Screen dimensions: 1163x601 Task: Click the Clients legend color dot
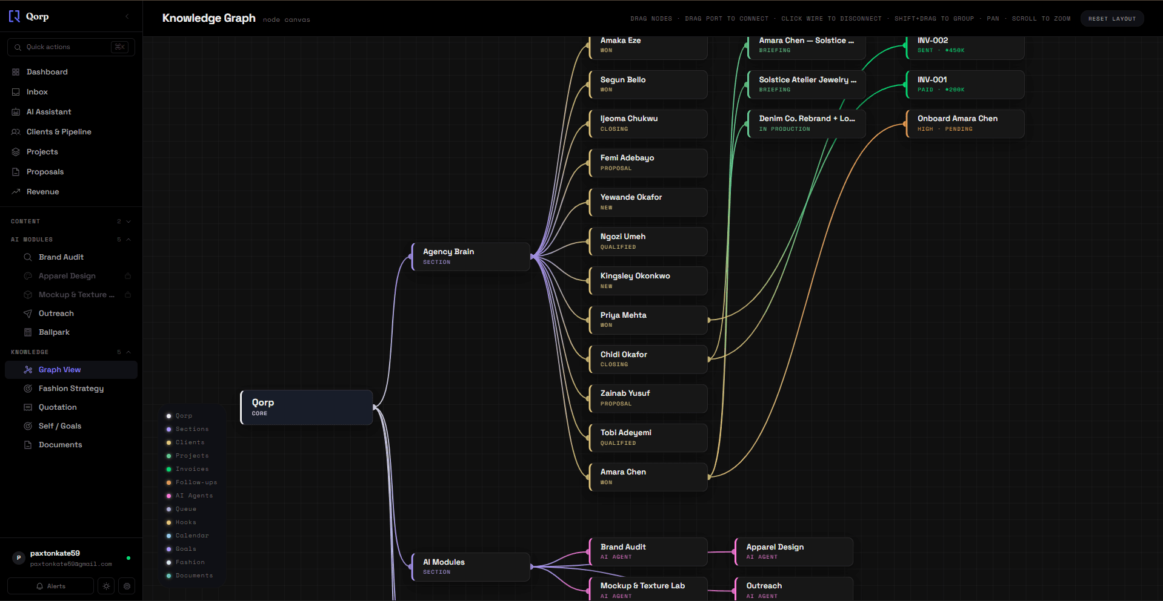click(168, 442)
